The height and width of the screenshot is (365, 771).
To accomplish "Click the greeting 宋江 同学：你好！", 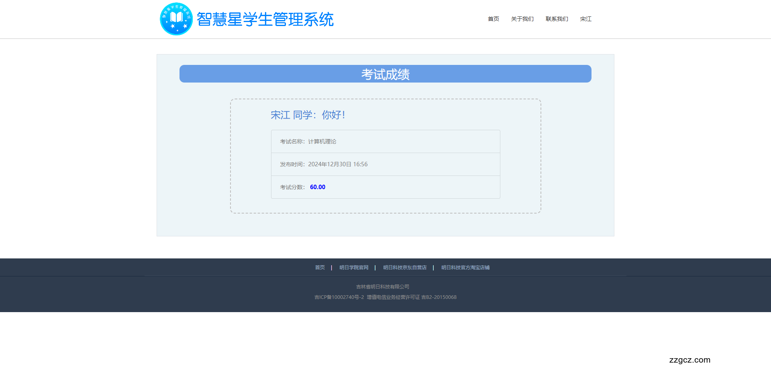I will (308, 115).
